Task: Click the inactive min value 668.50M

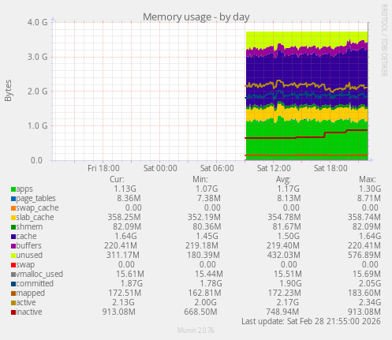Action: pos(200,312)
